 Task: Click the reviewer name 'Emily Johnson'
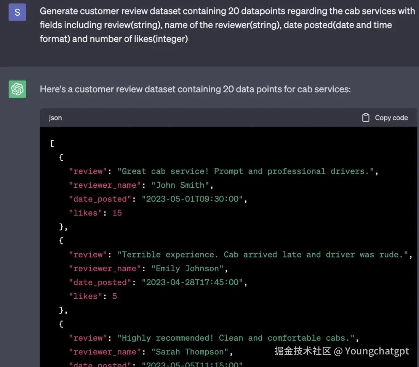187,269
